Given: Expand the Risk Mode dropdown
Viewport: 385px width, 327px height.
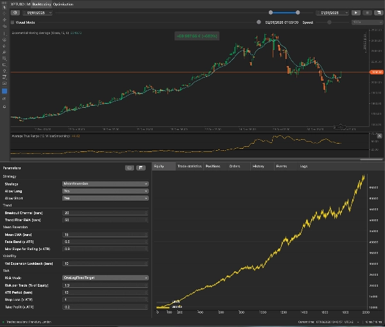Looking at the screenshot, I should click(105, 278).
